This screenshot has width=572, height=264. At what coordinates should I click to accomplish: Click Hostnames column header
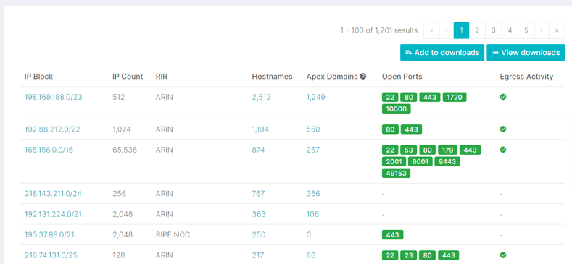[x=272, y=77]
